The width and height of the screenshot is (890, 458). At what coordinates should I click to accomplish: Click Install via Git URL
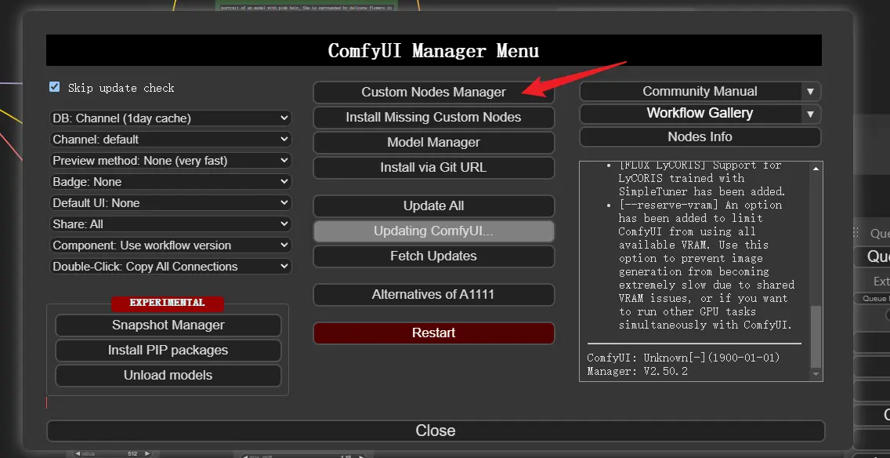[x=434, y=168]
